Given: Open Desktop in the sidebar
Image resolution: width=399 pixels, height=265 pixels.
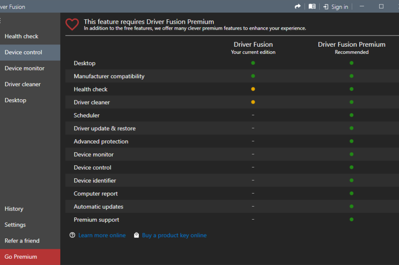Looking at the screenshot, I should pyautogui.click(x=30, y=100).
